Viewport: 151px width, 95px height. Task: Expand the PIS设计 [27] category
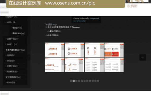point(6,44)
